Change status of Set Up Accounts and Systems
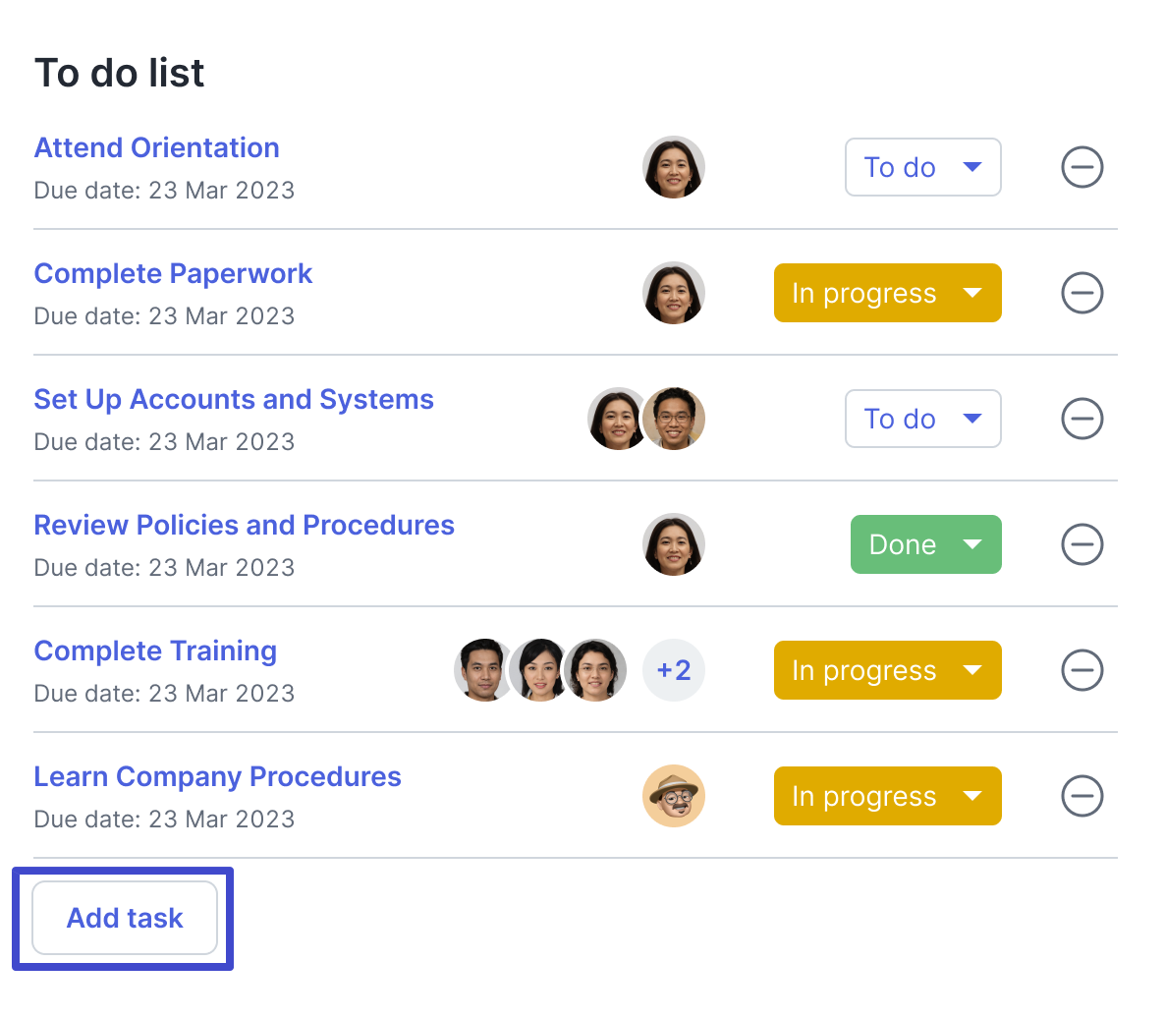The image size is (1165, 1018). (922, 419)
